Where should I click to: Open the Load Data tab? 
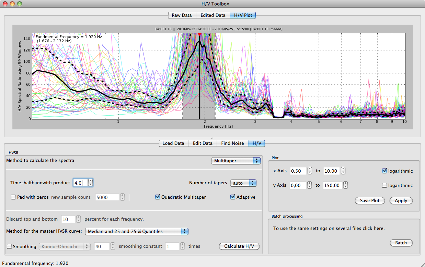(173, 143)
